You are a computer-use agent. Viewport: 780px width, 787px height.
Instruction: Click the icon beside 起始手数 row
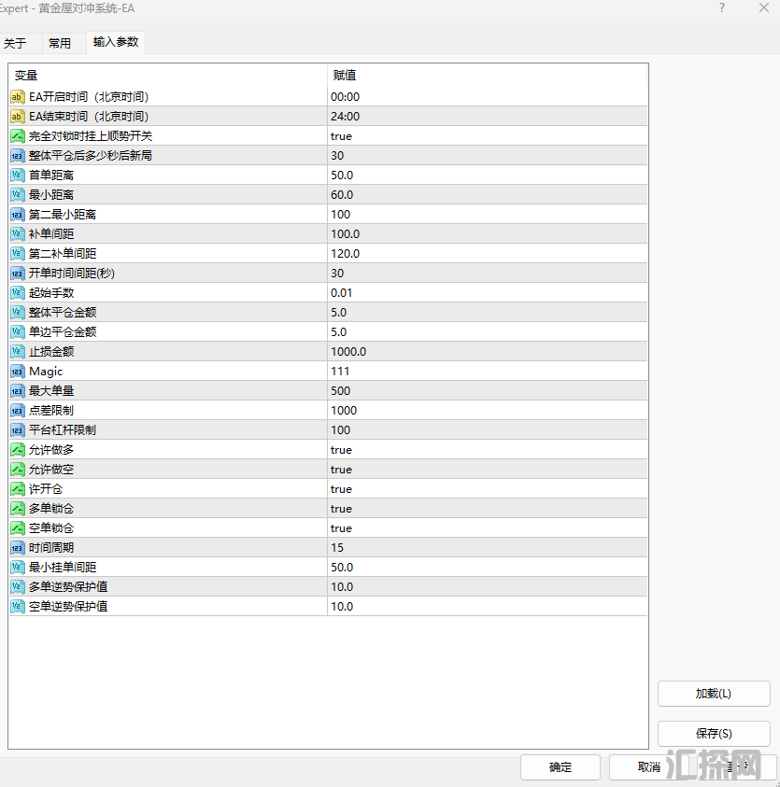coord(18,293)
